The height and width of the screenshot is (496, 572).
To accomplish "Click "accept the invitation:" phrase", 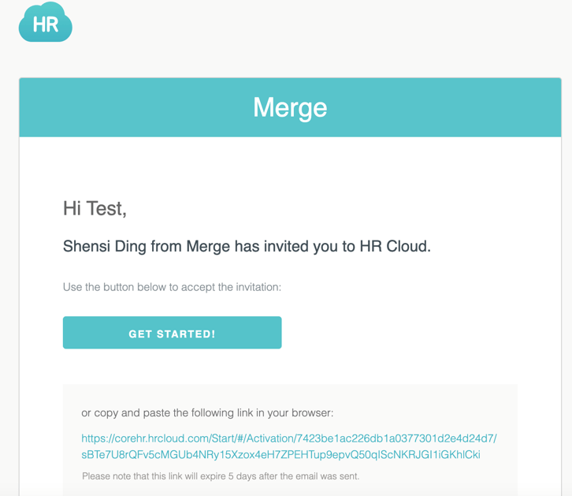I will point(232,287).
